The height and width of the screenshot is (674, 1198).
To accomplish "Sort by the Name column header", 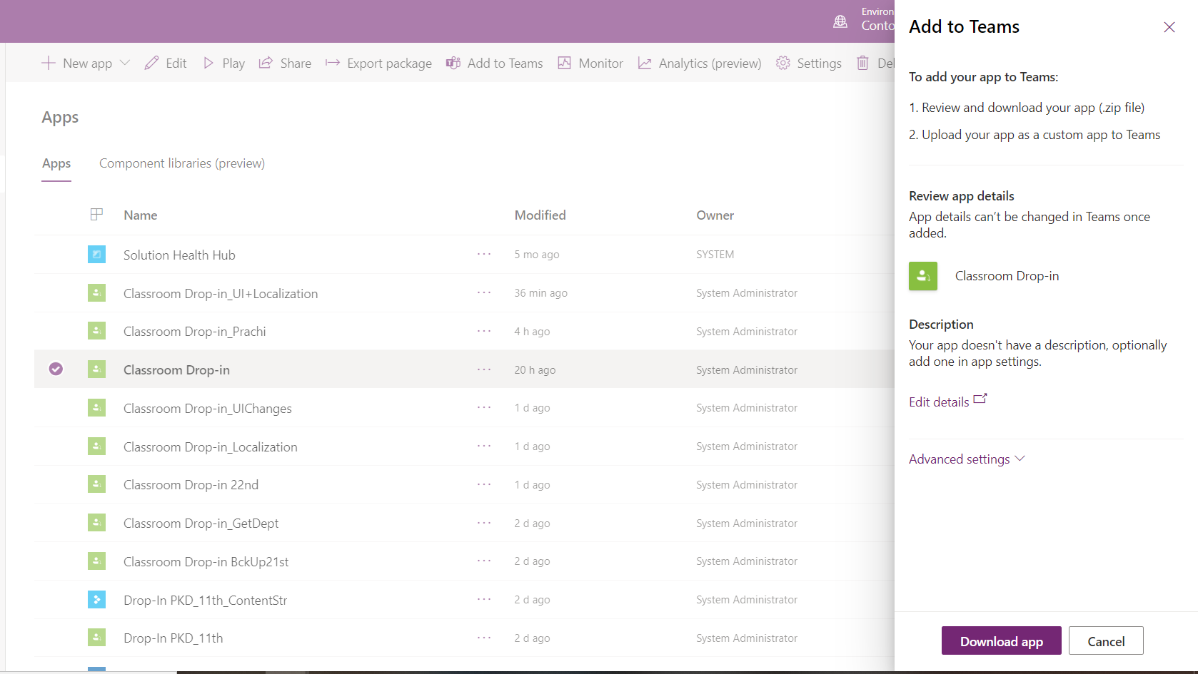I will click(x=141, y=215).
